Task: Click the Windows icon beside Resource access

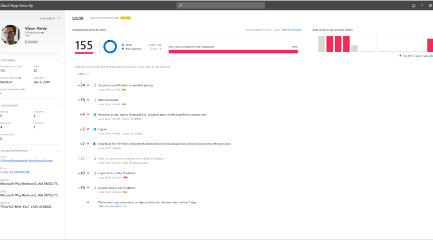Action: click(95, 114)
